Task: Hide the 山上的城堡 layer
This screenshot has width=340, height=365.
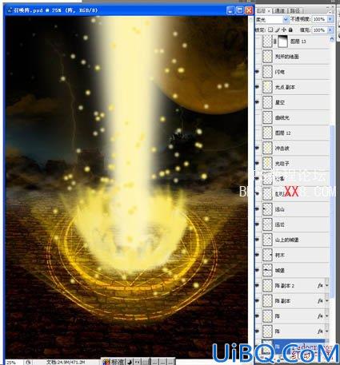Action: 258,240
